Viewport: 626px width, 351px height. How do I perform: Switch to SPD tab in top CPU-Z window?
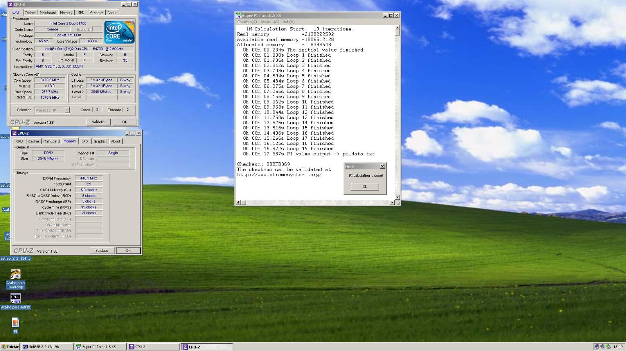click(x=81, y=12)
